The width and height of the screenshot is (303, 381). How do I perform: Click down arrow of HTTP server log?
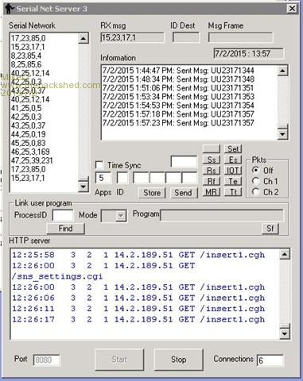coord(284,333)
